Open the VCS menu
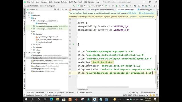Viewport: 182px width, 102px height. point(85,2)
